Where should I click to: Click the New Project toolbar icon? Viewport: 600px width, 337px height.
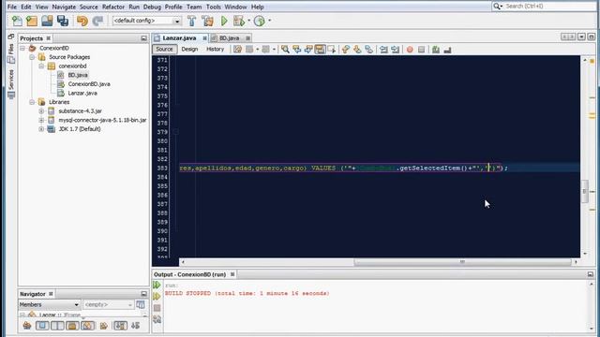click(x=32, y=21)
